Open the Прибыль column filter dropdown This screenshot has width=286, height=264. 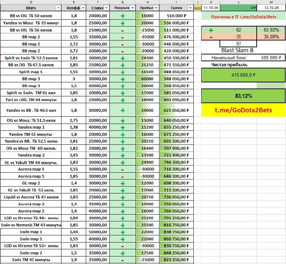(x=156, y=8)
